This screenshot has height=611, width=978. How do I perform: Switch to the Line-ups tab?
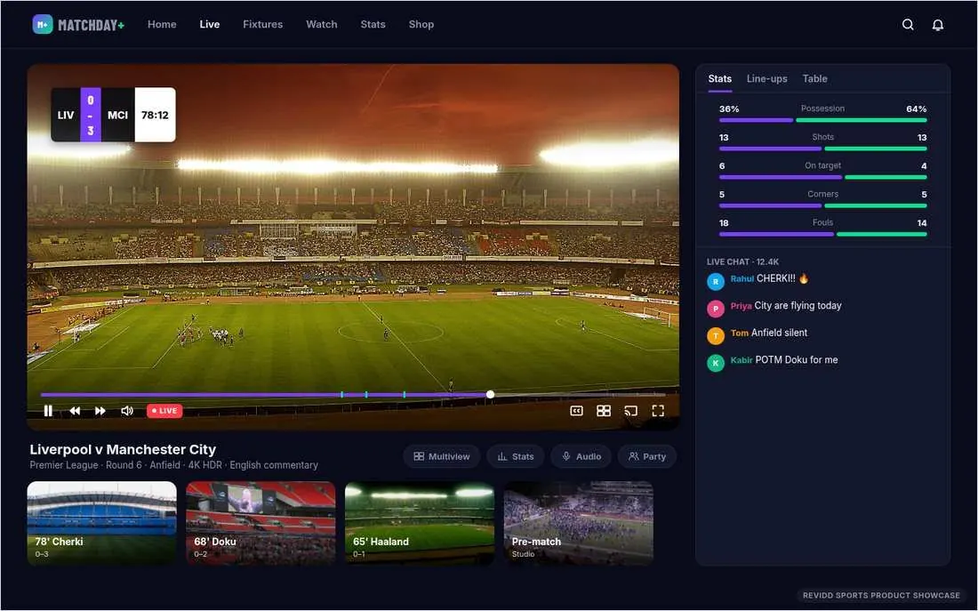tap(766, 78)
